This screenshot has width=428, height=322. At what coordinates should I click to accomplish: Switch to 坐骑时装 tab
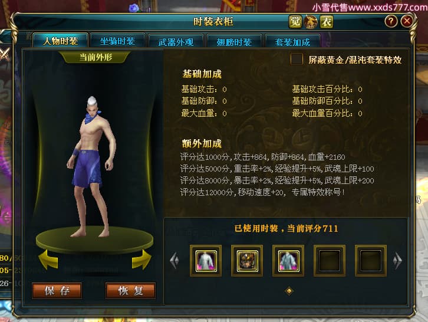[x=117, y=41]
